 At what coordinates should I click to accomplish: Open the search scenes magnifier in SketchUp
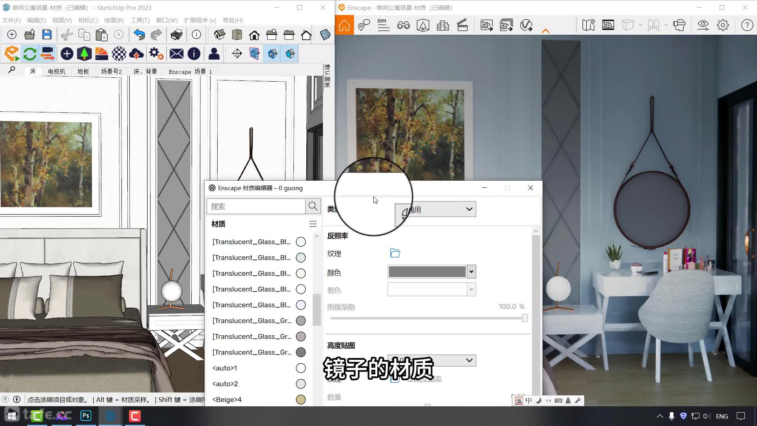click(x=12, y=70)
